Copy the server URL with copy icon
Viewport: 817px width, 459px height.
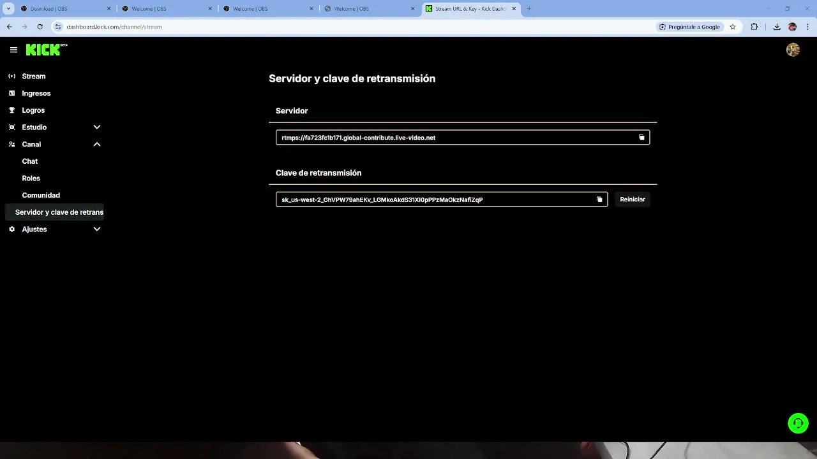click(641, 138)
